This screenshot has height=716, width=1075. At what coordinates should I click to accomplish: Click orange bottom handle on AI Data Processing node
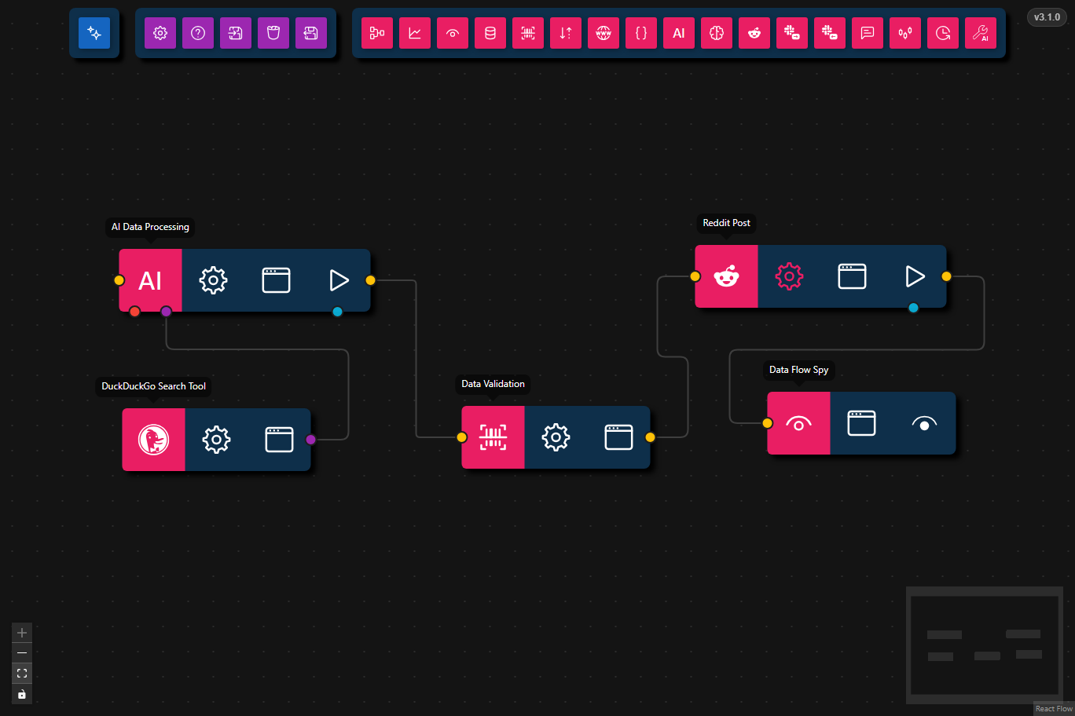pyautogui.click(x=134, y=312)
